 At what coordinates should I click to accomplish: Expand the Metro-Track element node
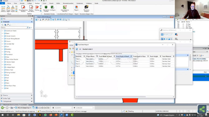(2, 70)
